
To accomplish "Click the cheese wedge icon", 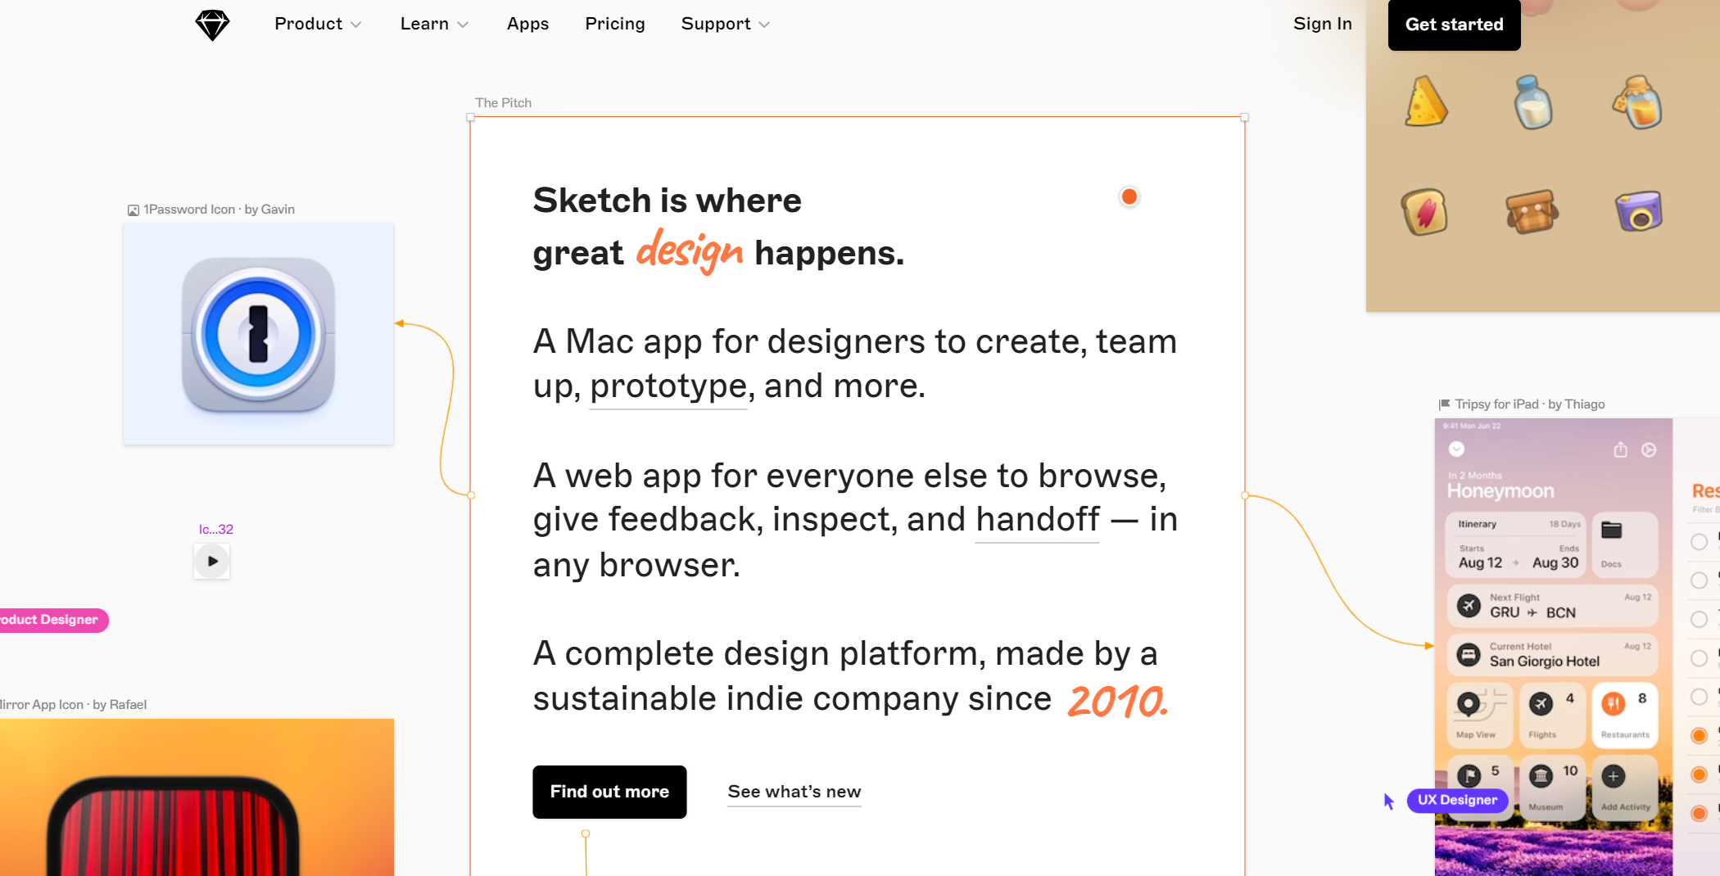I will click(x=1425, y=103).
